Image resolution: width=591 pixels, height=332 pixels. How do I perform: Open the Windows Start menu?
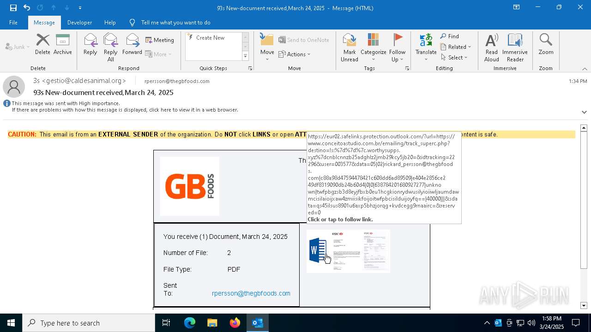pos(11,323)
